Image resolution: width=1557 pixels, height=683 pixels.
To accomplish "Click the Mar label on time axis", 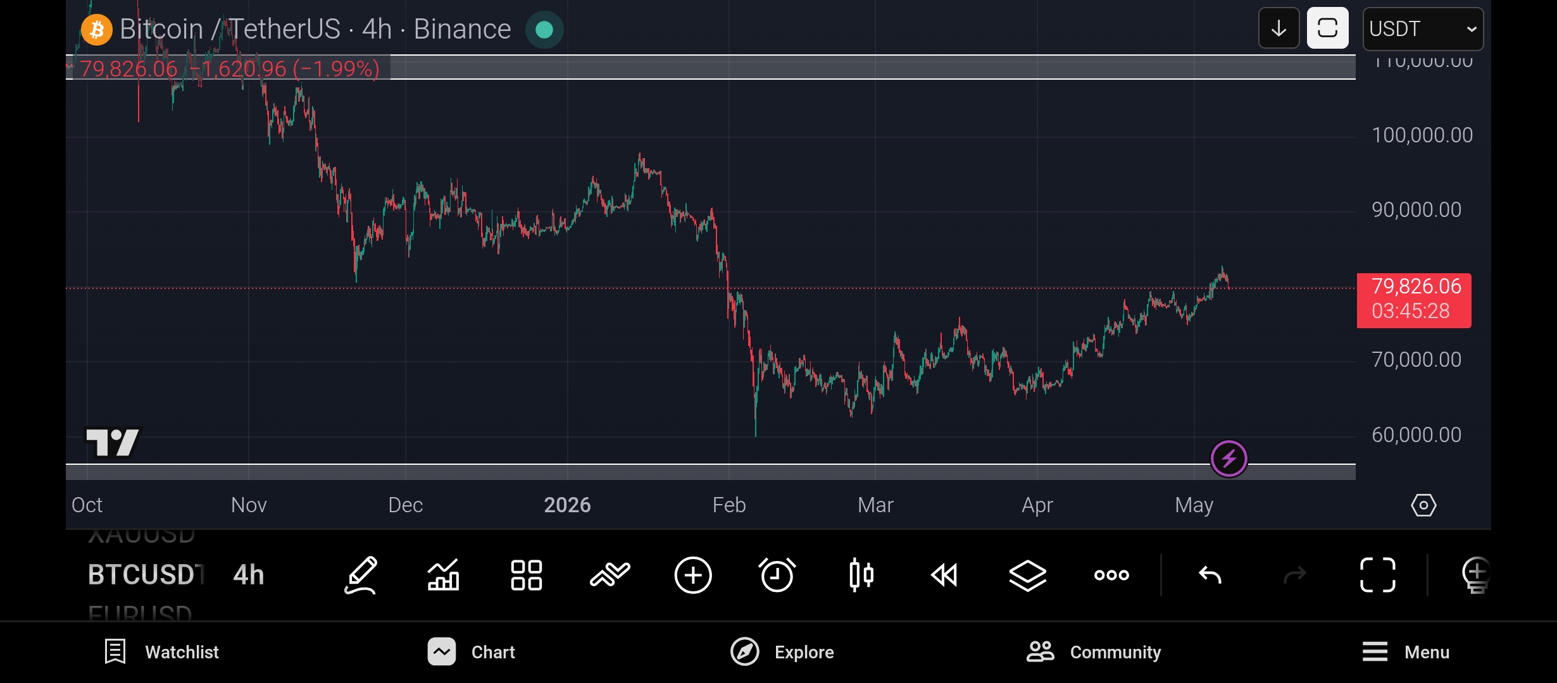I will point(875,505).
